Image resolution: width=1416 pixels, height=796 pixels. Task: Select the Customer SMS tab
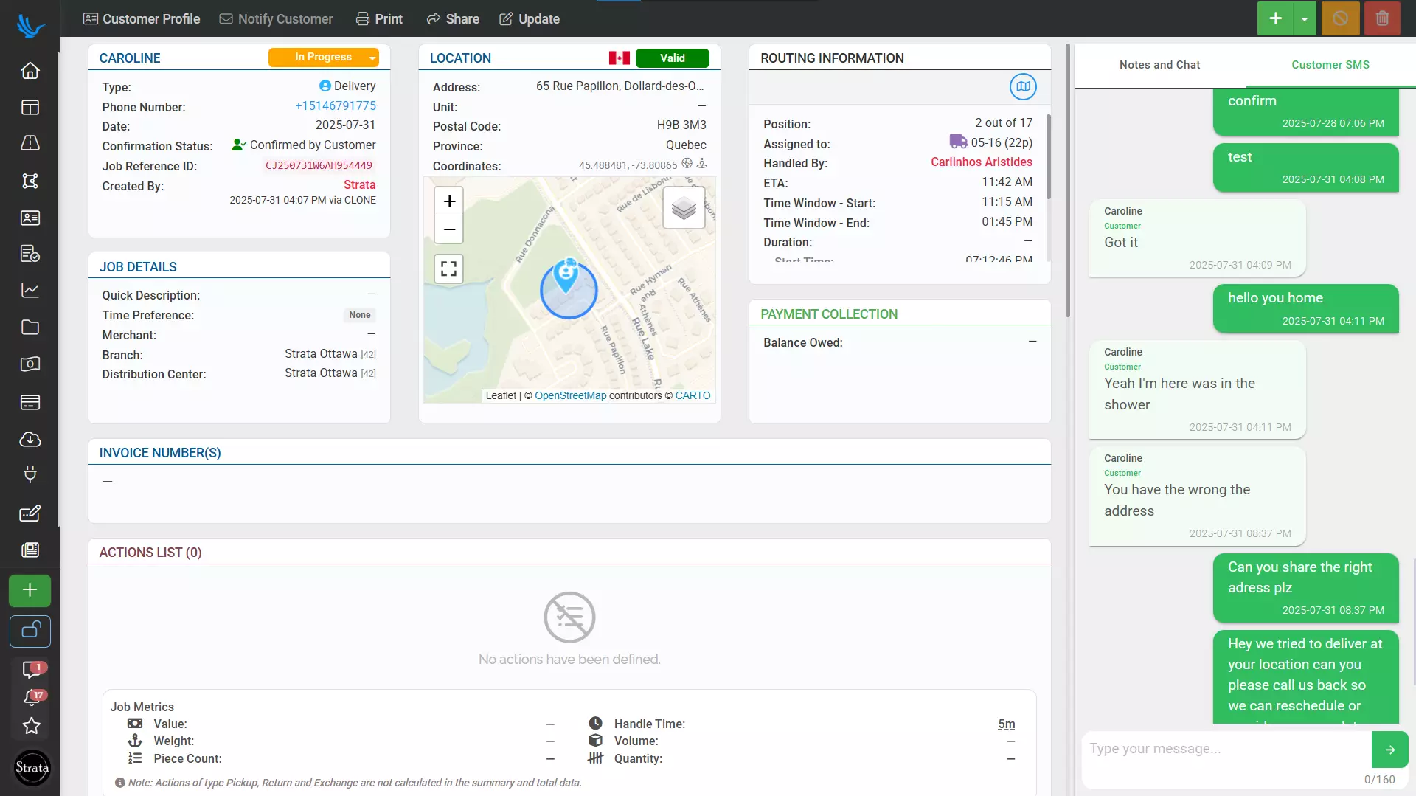point(1330,65)
